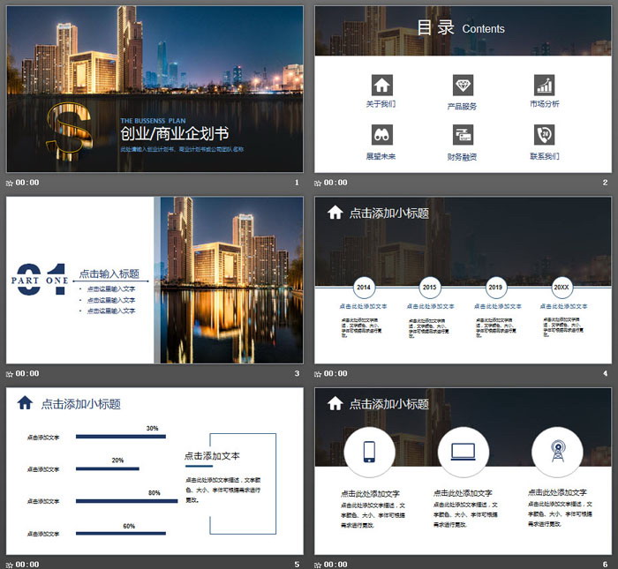Select the PART ONE section slide thumbnail
The height and width of the screenshot is (569, 618).
click(x=154, y=280)
